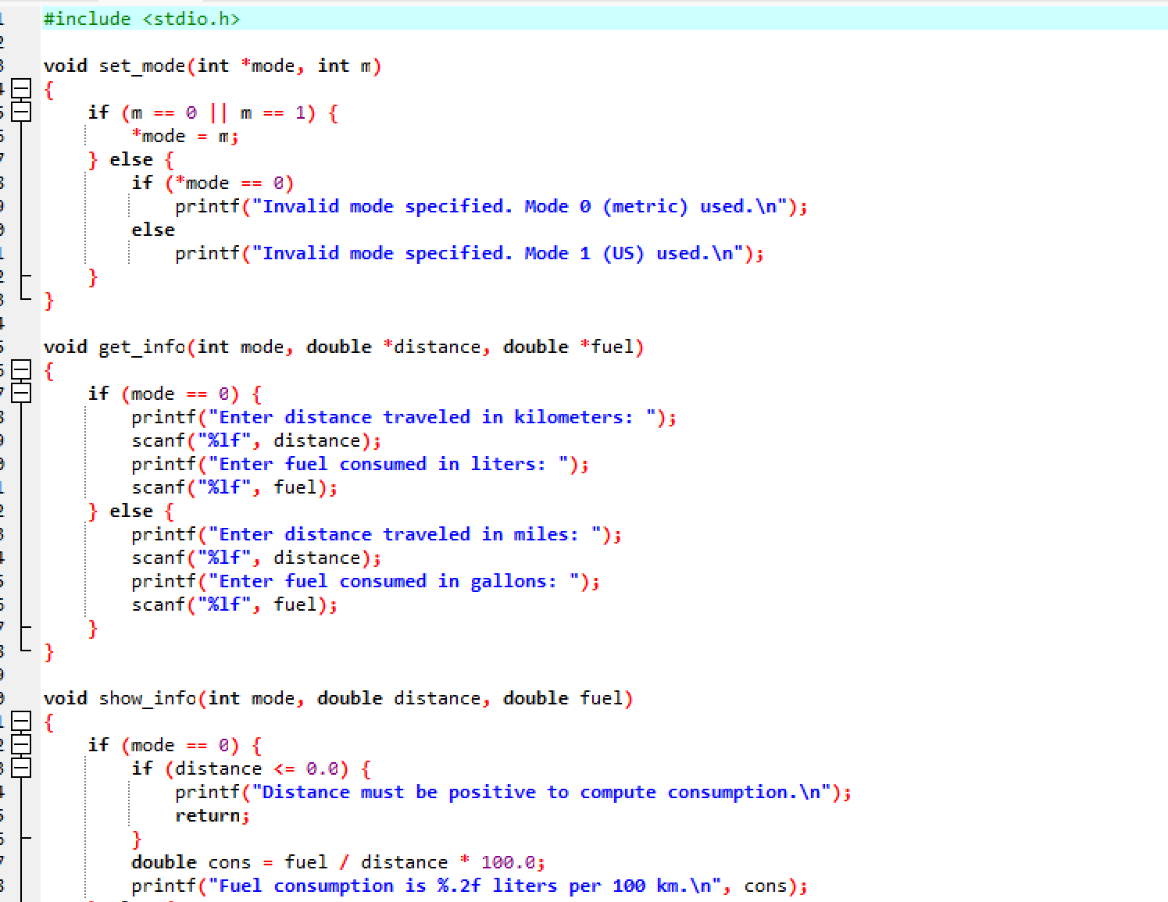This screenshot has height=902, width=1168.
Task: Collapse the get_info function body fold marker
Action: 21,370
